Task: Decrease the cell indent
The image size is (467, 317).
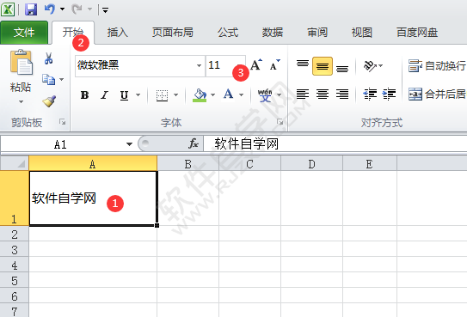Action: [x=370, y=94]
